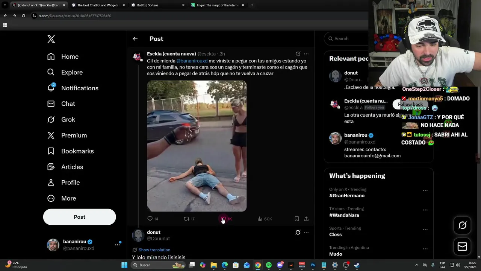Click Show translation link
481x271 pixels.
[154, 250]
